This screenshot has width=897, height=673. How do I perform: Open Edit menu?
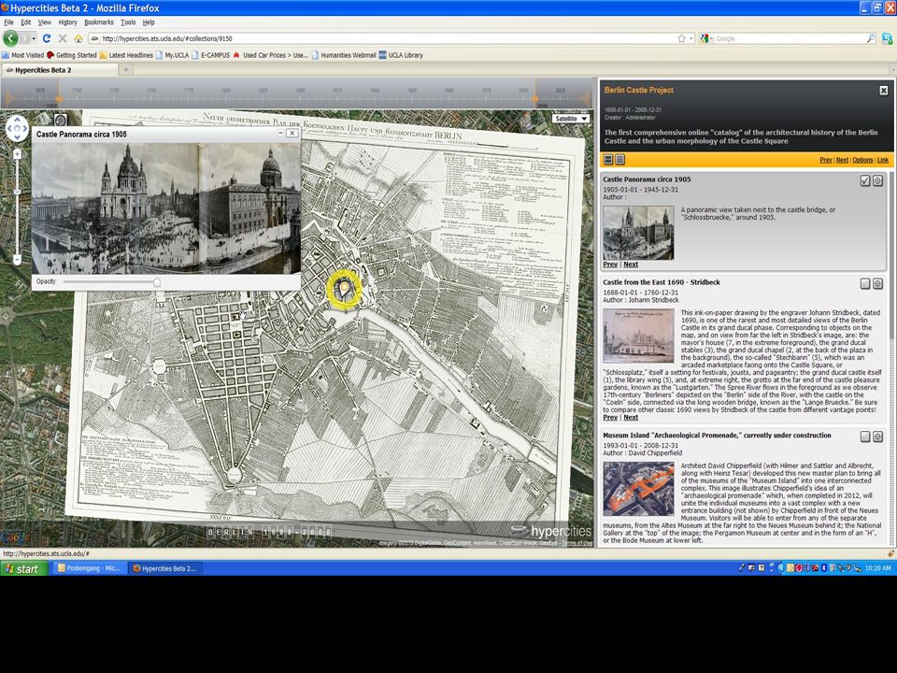pyautogui.click(x=26, y=22)
